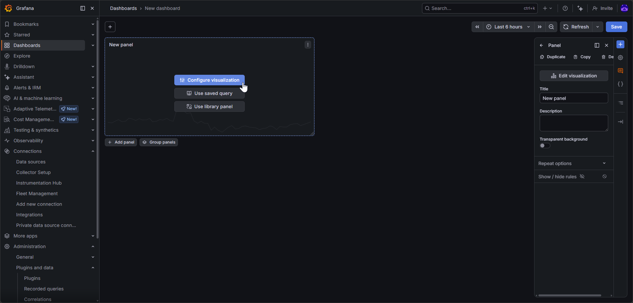Click the Grafana logo icon
Screen dimensions: 633x303
[x=8, y=8]
